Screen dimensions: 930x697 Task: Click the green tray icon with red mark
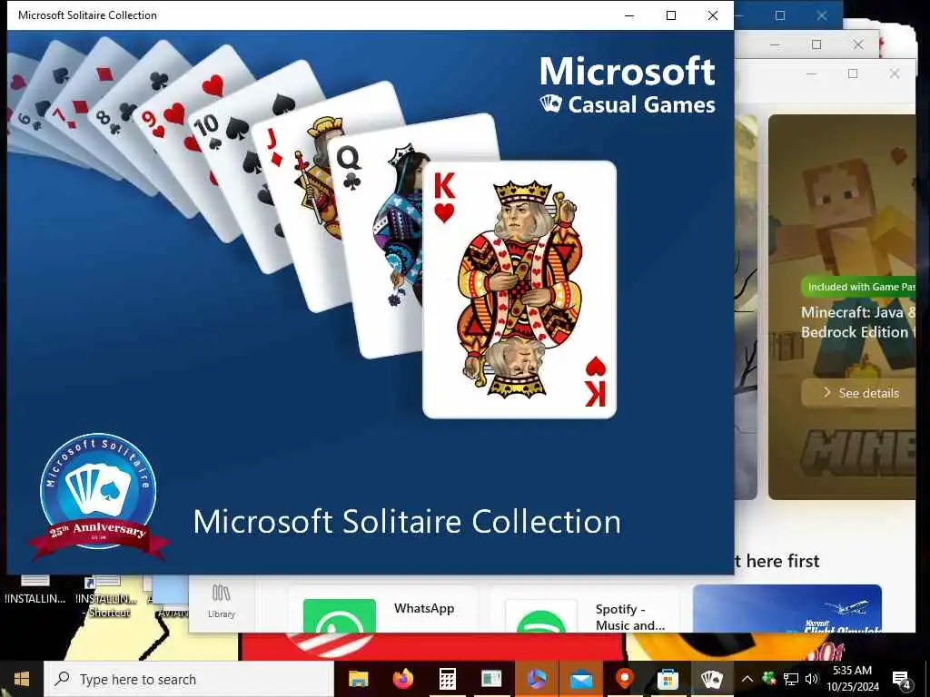click(x=769, y=679)
